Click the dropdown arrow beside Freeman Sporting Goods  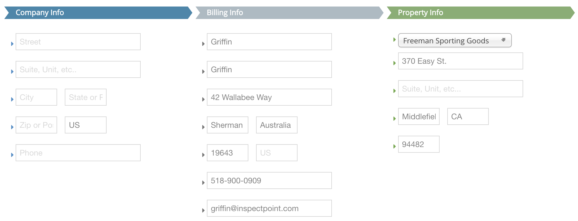pos(503,40)
